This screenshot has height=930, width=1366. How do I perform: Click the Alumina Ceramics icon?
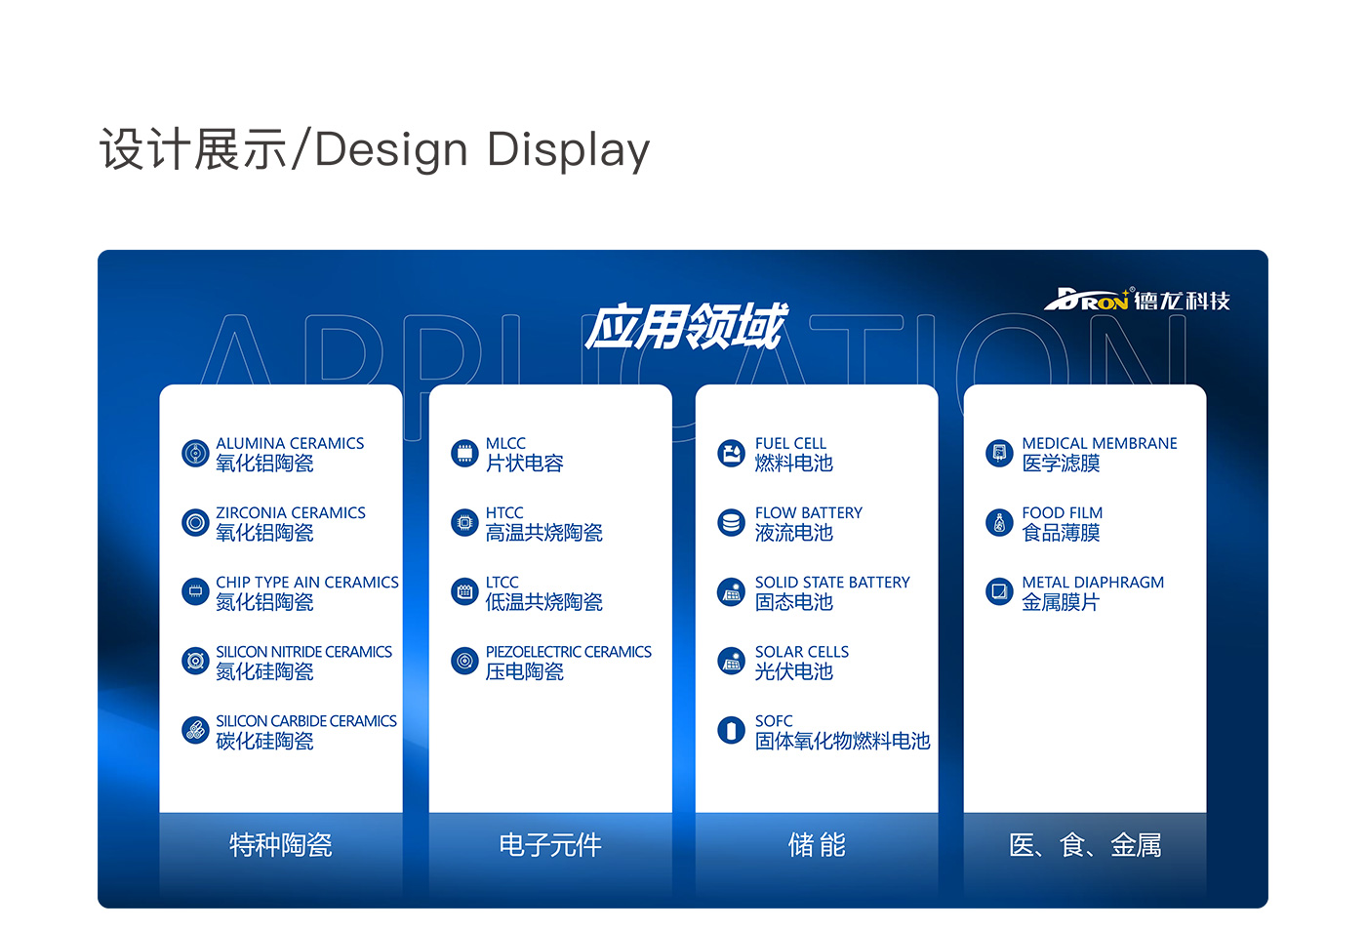[x=195, y=454]
